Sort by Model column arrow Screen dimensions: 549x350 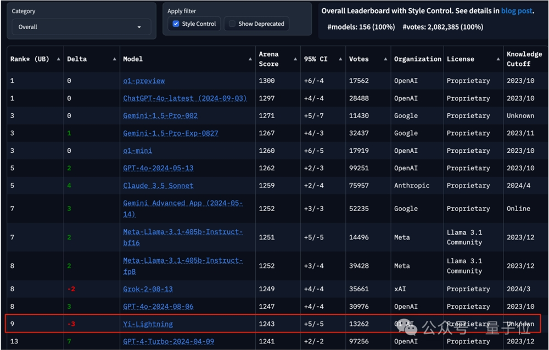coord(250,59)
